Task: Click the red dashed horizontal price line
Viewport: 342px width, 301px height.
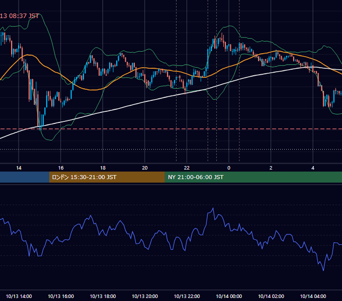Action: click(171, 129)
